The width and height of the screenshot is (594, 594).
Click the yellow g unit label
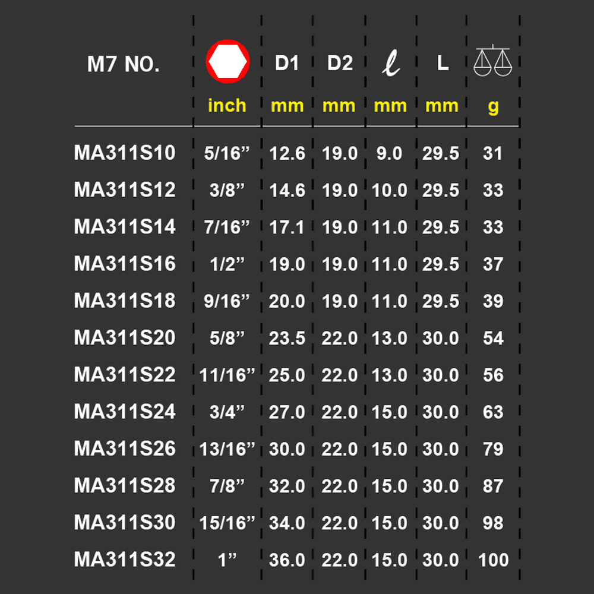point(493,107)
